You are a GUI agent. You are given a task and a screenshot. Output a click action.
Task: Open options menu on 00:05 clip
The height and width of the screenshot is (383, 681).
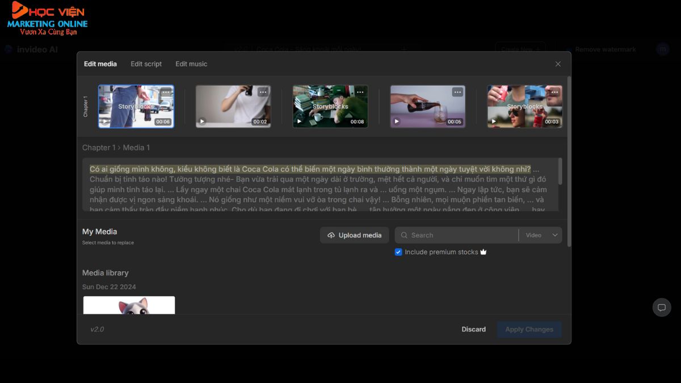coord(457,92)
